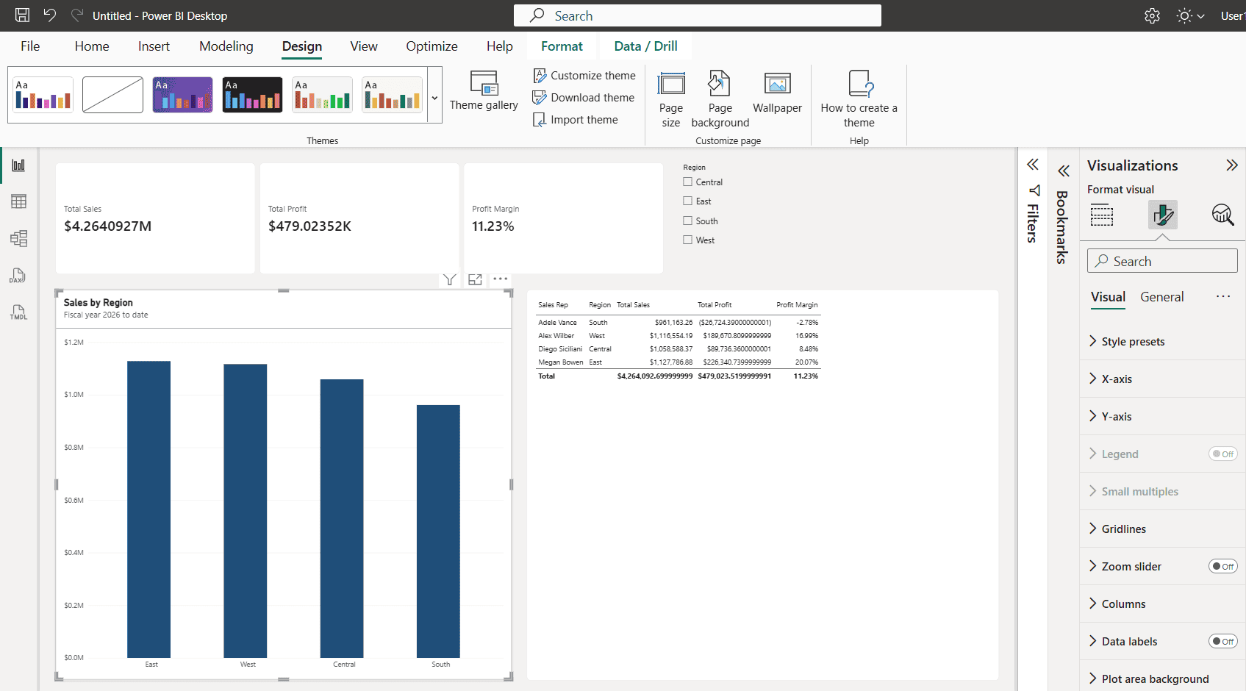Viewport: 1246px width, 691px height.
Task: Open the Data / Drill tab
Action: pyautogui.click(x=646, y=46)
